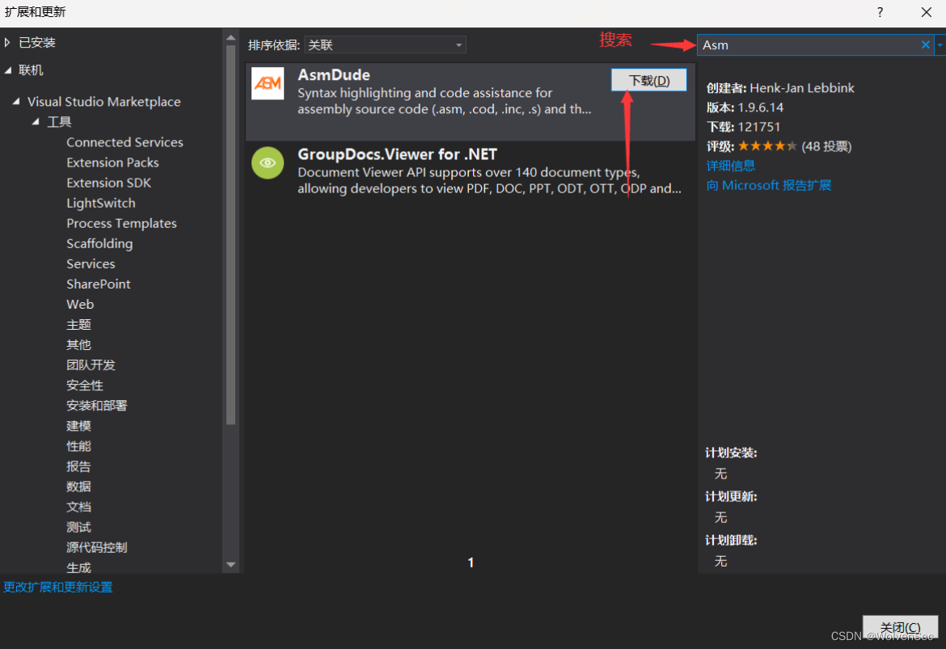
Task: Select the 测试 category
Action: pyautogui.click(x=78, y=527)
